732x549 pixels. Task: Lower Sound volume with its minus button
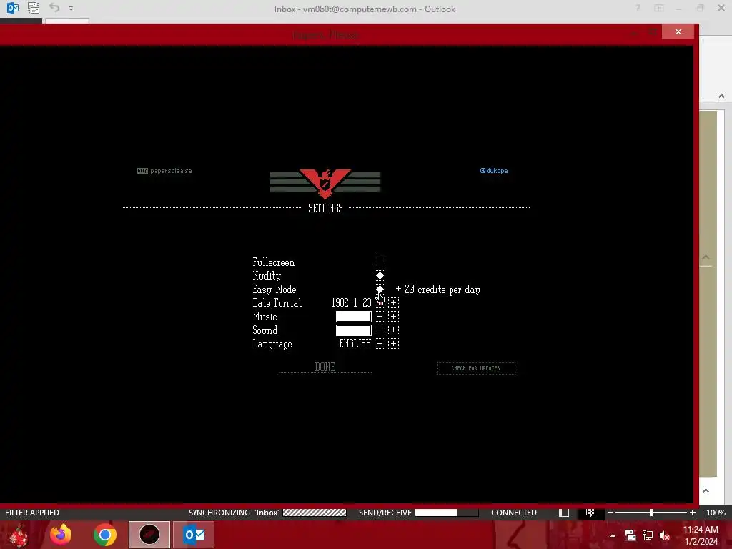(380, 330)
